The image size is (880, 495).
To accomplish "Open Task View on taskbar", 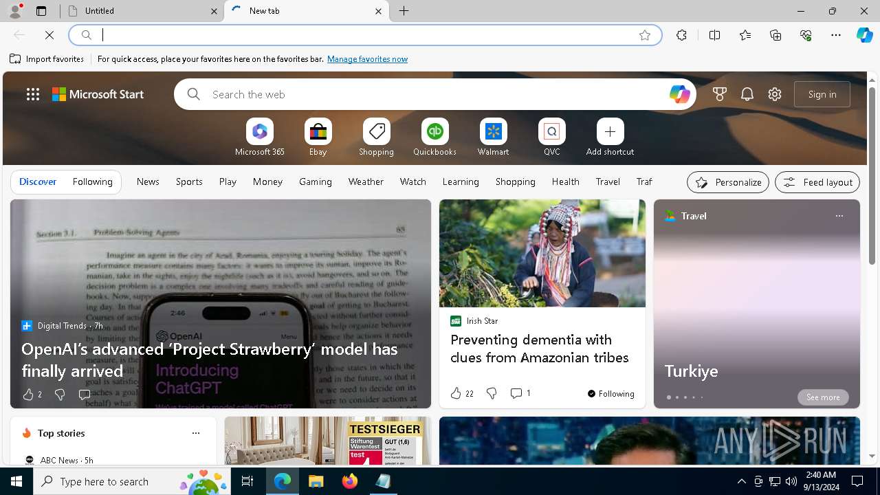I will click(x=247, y=481).
